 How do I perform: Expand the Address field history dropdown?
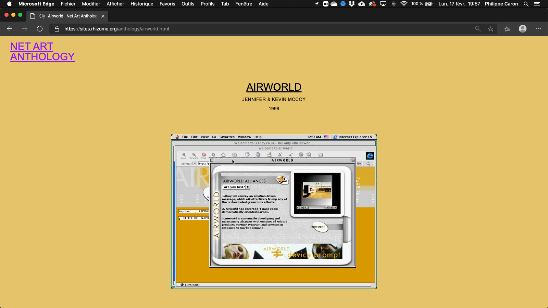tap(195, 163)
